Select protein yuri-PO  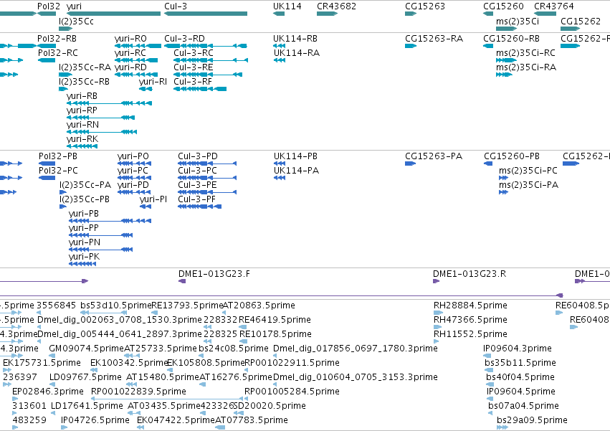click(x=133, y=156)
